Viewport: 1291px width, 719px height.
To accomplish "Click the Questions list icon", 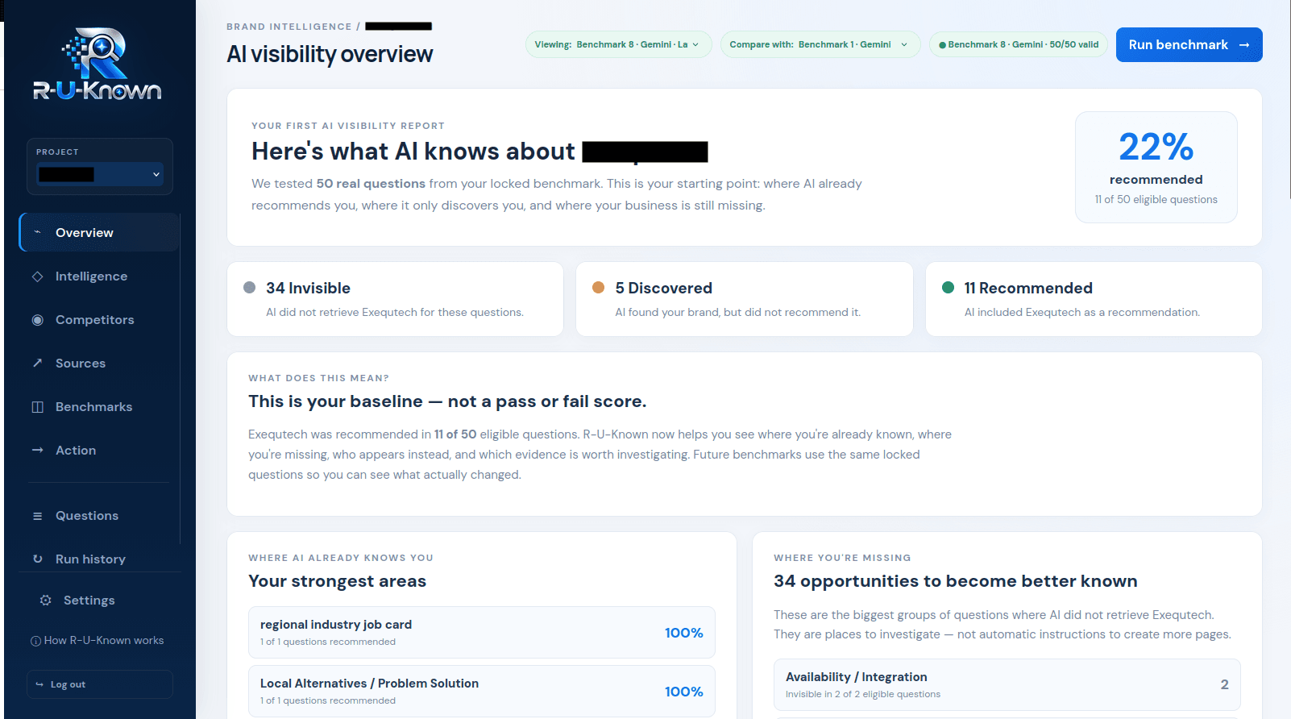I will 37,516.
